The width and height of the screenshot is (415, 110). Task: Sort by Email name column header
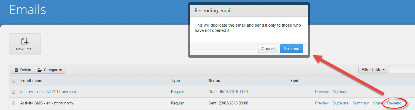coord(31,80)
